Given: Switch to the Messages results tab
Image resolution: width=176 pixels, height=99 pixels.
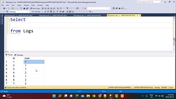Looking at the screenshot, I should click(x=19, y=55).
